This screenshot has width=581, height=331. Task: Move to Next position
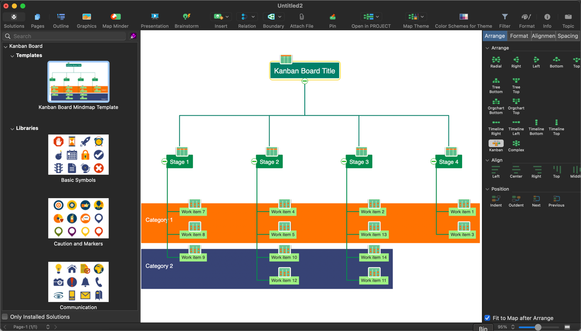[536, 201]
